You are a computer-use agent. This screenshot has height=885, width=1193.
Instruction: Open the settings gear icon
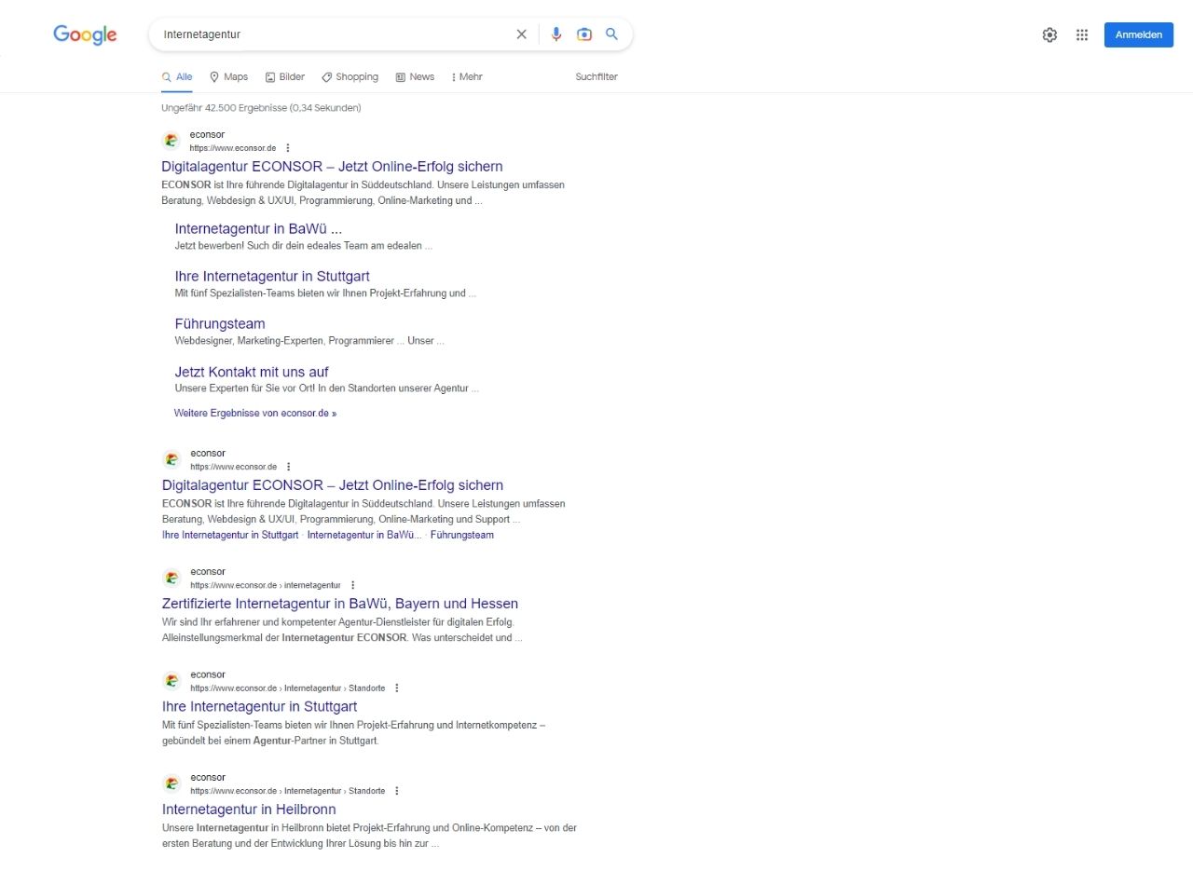(1049, 34)
